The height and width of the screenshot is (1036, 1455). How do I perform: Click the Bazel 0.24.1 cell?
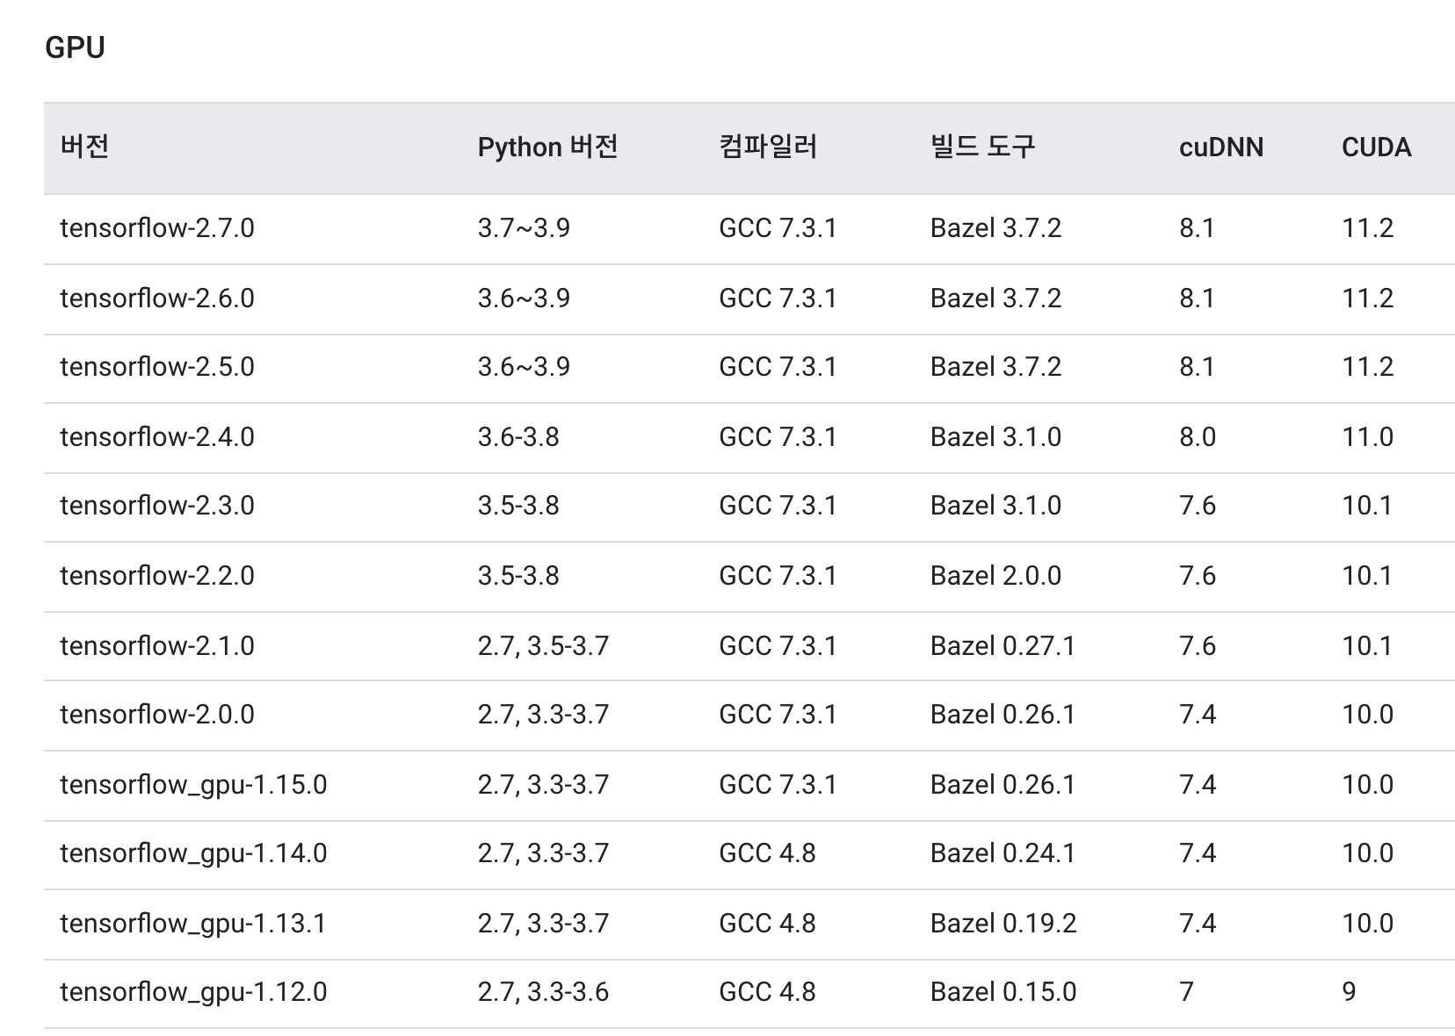[1003, 853]
